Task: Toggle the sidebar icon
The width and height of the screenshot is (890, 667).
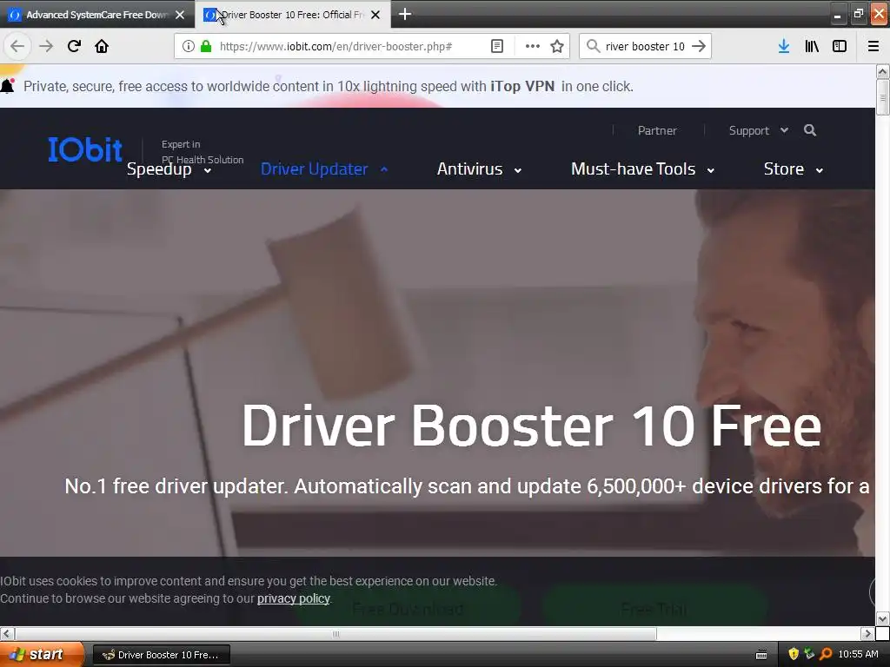Action: [840, 46]
